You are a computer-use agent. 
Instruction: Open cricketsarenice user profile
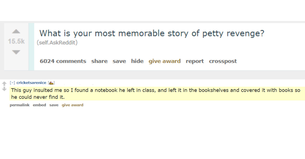click(x=31, y=83)
